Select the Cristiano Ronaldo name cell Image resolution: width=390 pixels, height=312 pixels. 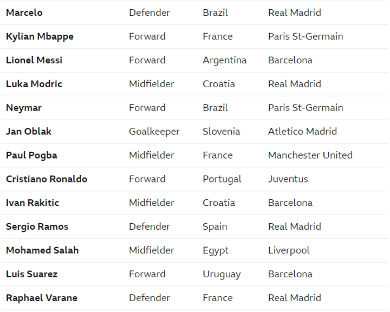[47, 179]
